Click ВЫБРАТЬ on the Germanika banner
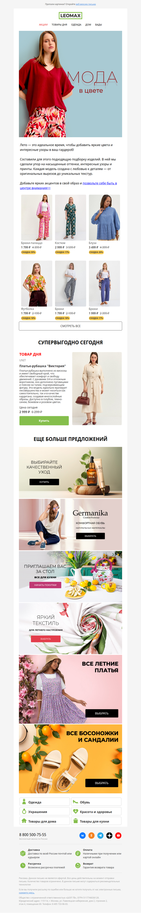The height and width of the screenshot is (913, 141). (90, 536)
